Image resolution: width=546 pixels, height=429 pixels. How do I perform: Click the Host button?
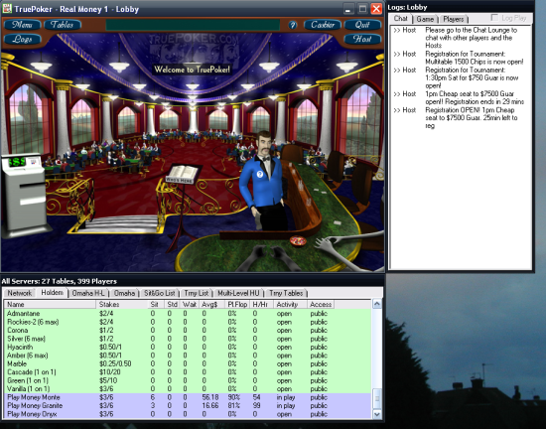[362, 39]
